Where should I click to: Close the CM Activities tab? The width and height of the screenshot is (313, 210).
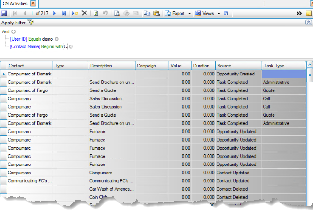(x=33, y=3)
